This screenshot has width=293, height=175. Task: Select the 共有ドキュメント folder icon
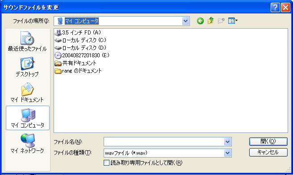(58, 63)
